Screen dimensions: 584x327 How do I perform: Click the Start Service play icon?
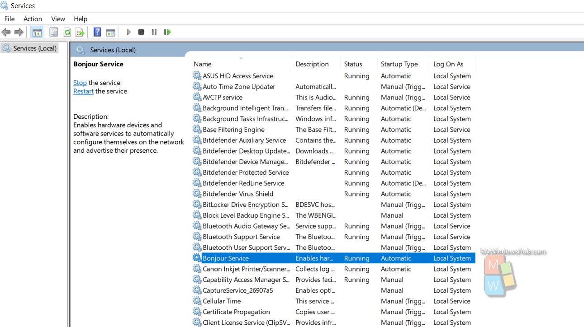pyautogui.click(x=128, y=32)
